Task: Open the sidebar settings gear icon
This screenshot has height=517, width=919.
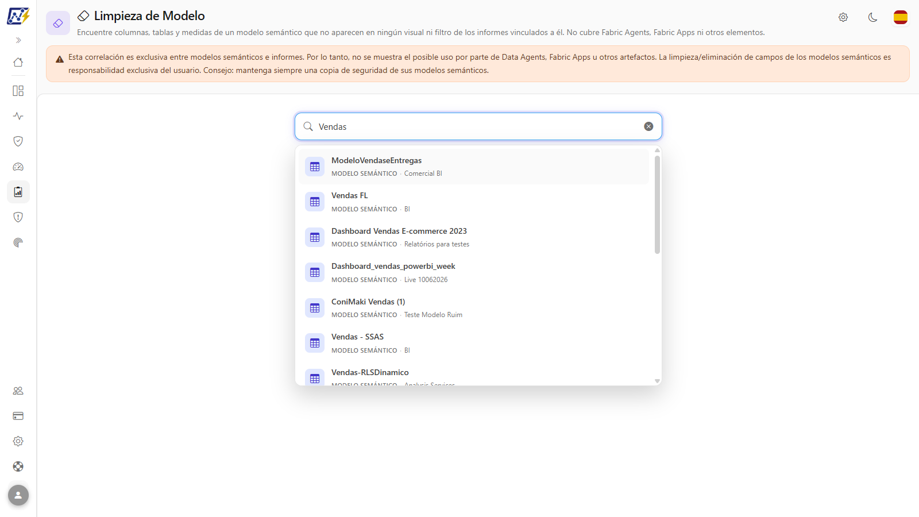Action: pyautogui.click(x=18, y=441)
